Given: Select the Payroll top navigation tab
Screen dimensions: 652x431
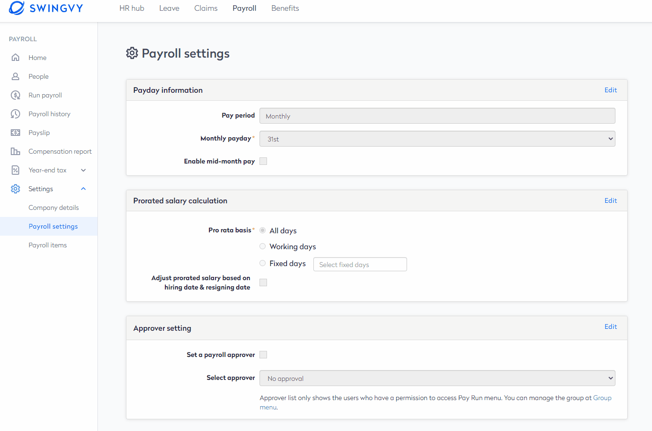Looking at the screenshot, I should point(244,8).
